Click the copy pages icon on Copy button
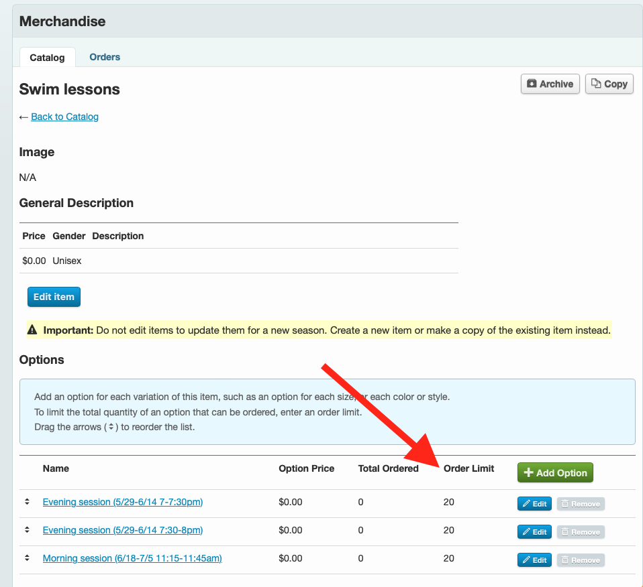Image resolution: width=643 pixels, height=587 pixels. 596,84
